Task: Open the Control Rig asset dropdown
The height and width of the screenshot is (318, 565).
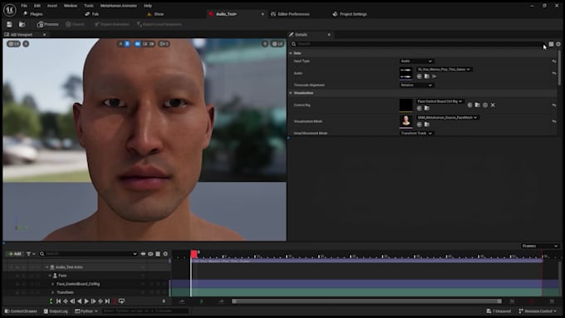Action: pos(440,101)
